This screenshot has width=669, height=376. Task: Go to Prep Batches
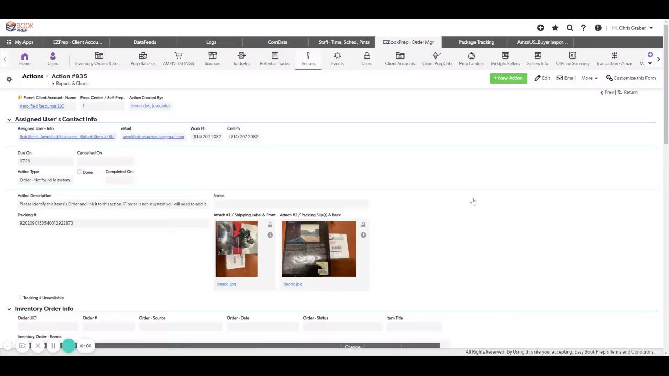click(143, 59)
